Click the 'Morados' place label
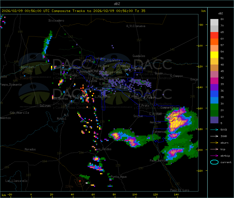 [30, 149]
